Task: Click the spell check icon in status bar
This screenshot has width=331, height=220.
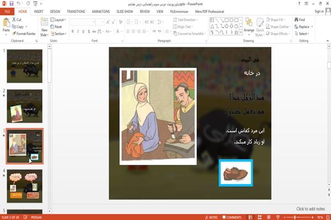Action: pyautogui.click(x=25, y=217)
